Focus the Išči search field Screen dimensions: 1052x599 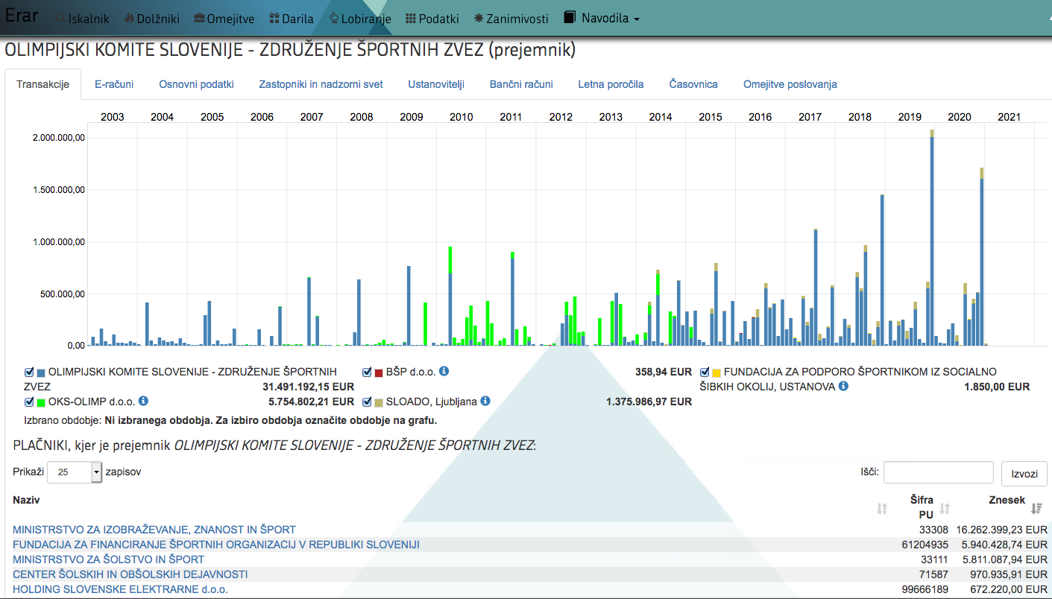click(939, 472)
